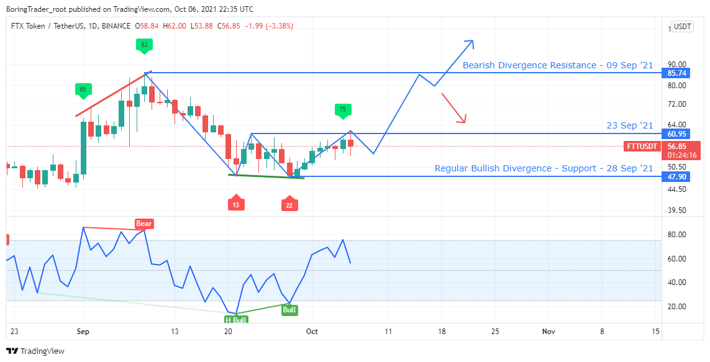Click the blue upward projection arrow head

pos(471,43)
